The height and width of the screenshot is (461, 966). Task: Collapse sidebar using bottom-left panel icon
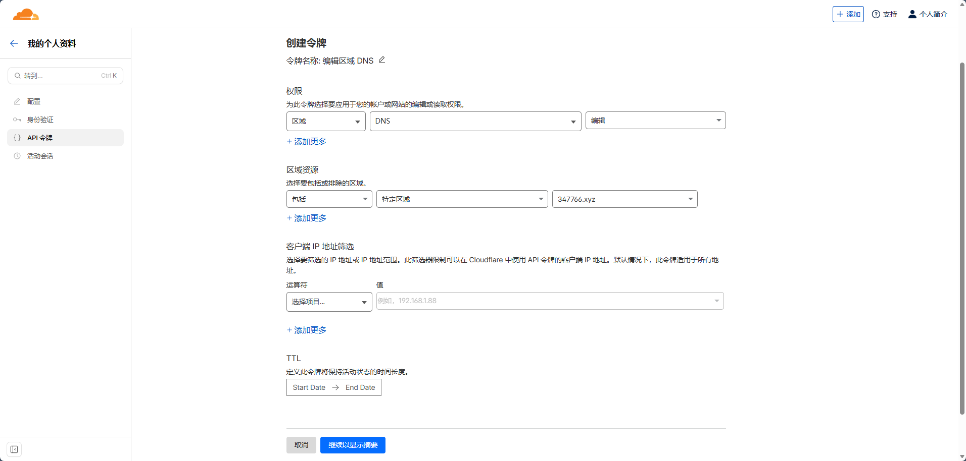(14, 449)
